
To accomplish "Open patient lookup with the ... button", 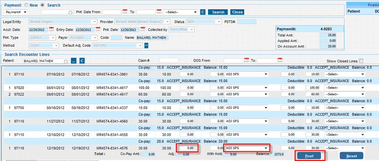I will (x=74, y=61).
